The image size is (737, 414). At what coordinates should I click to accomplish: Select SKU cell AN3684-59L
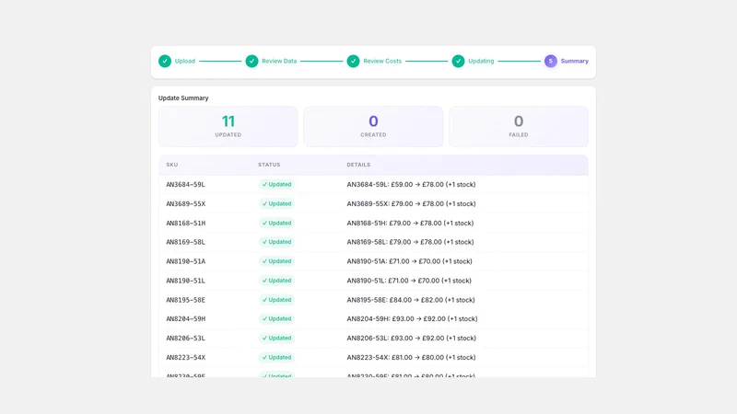(186, 185)
